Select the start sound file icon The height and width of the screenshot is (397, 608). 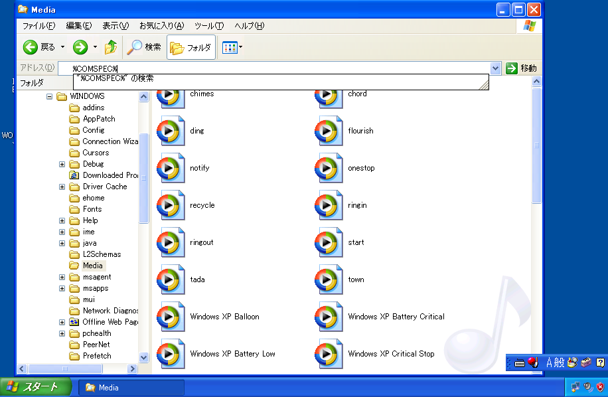[329, 242]
